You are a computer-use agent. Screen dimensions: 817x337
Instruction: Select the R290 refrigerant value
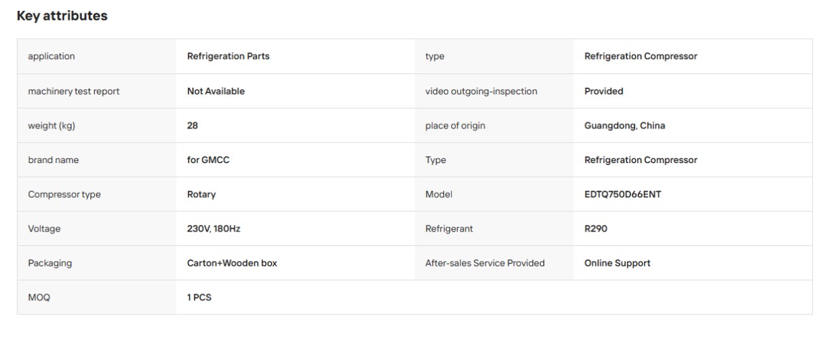(x=596, y=229)
